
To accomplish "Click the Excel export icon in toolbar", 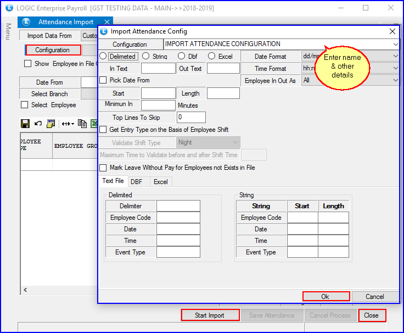I will tap(94, 124).
